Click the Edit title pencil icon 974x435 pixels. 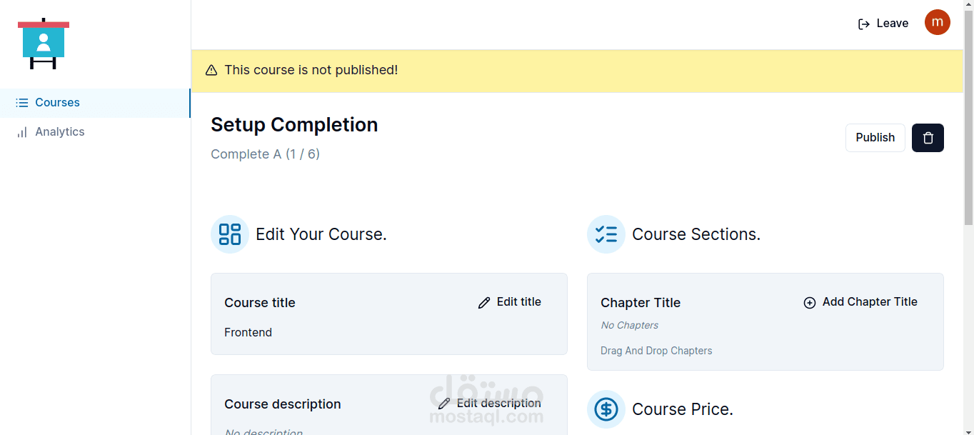484,303
